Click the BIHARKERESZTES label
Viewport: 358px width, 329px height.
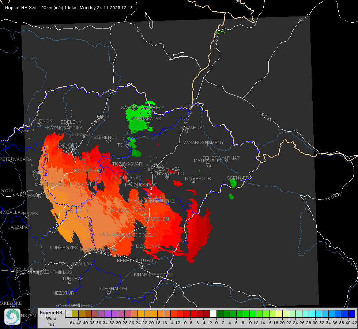154,275
